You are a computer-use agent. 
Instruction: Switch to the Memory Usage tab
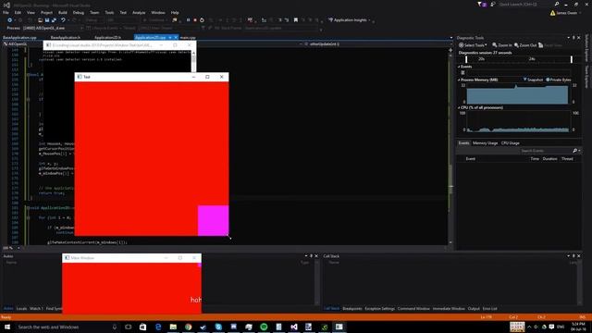485,143
